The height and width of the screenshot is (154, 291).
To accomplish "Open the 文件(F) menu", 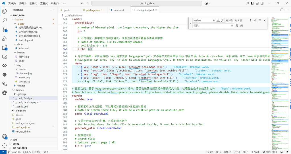I will point(12,3).
